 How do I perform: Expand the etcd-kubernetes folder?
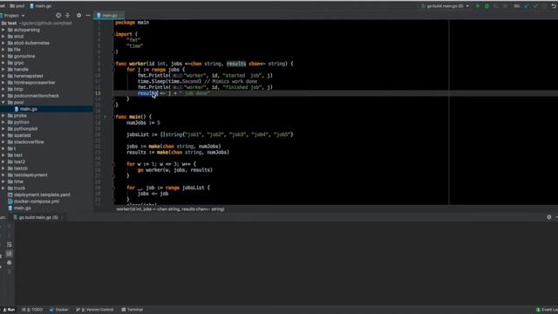3,43
